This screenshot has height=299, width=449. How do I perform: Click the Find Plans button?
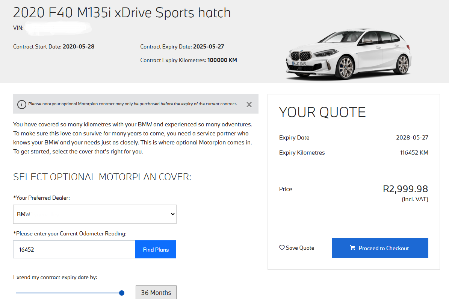point(156,249)
